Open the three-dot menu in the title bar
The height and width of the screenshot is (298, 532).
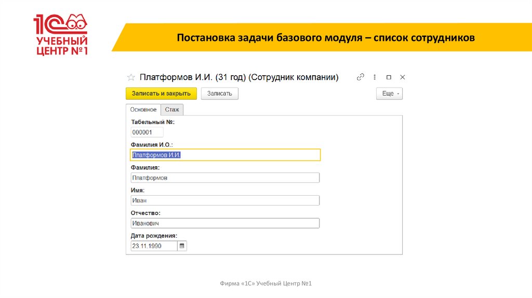coord(375,77)
